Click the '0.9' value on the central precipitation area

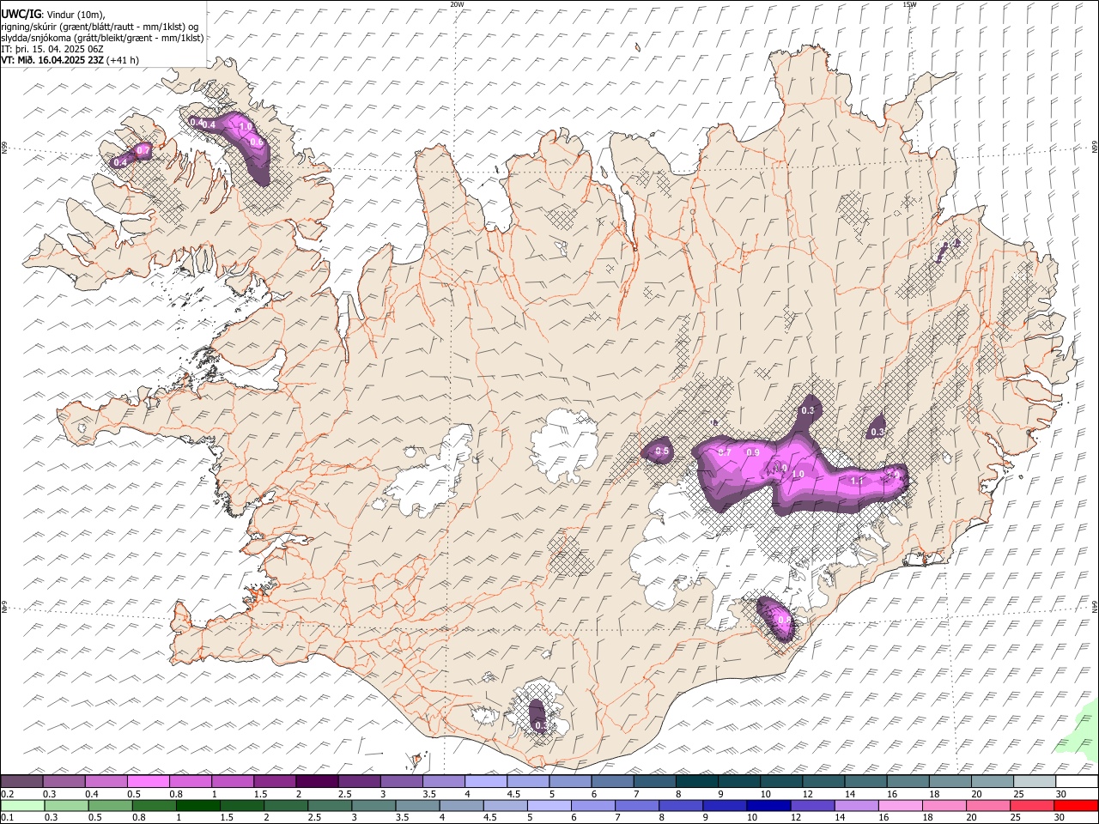point(753,452)
